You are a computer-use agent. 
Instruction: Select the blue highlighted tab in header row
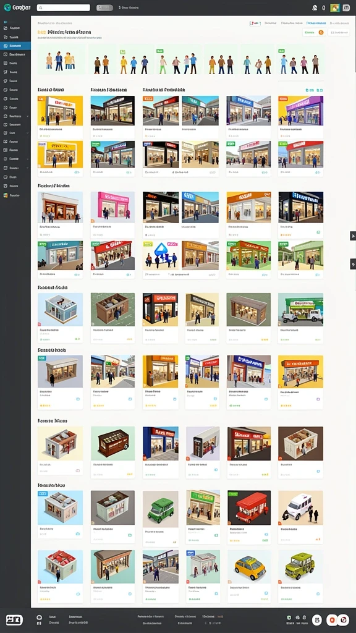coord(316,23)
